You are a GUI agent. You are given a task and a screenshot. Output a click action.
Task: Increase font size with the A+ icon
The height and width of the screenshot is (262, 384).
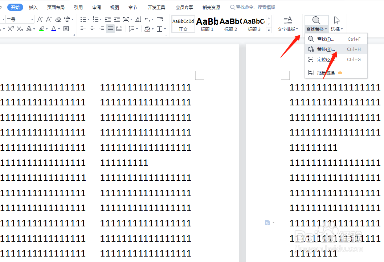tap(40, 19)
